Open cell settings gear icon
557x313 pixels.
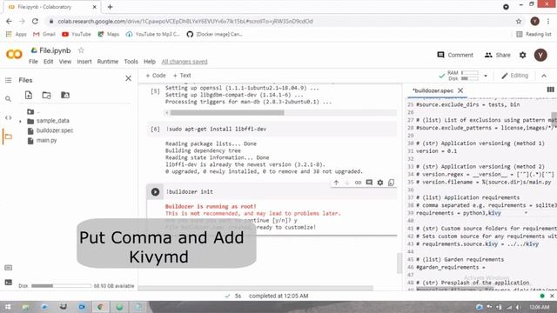[x=380, y=183]
